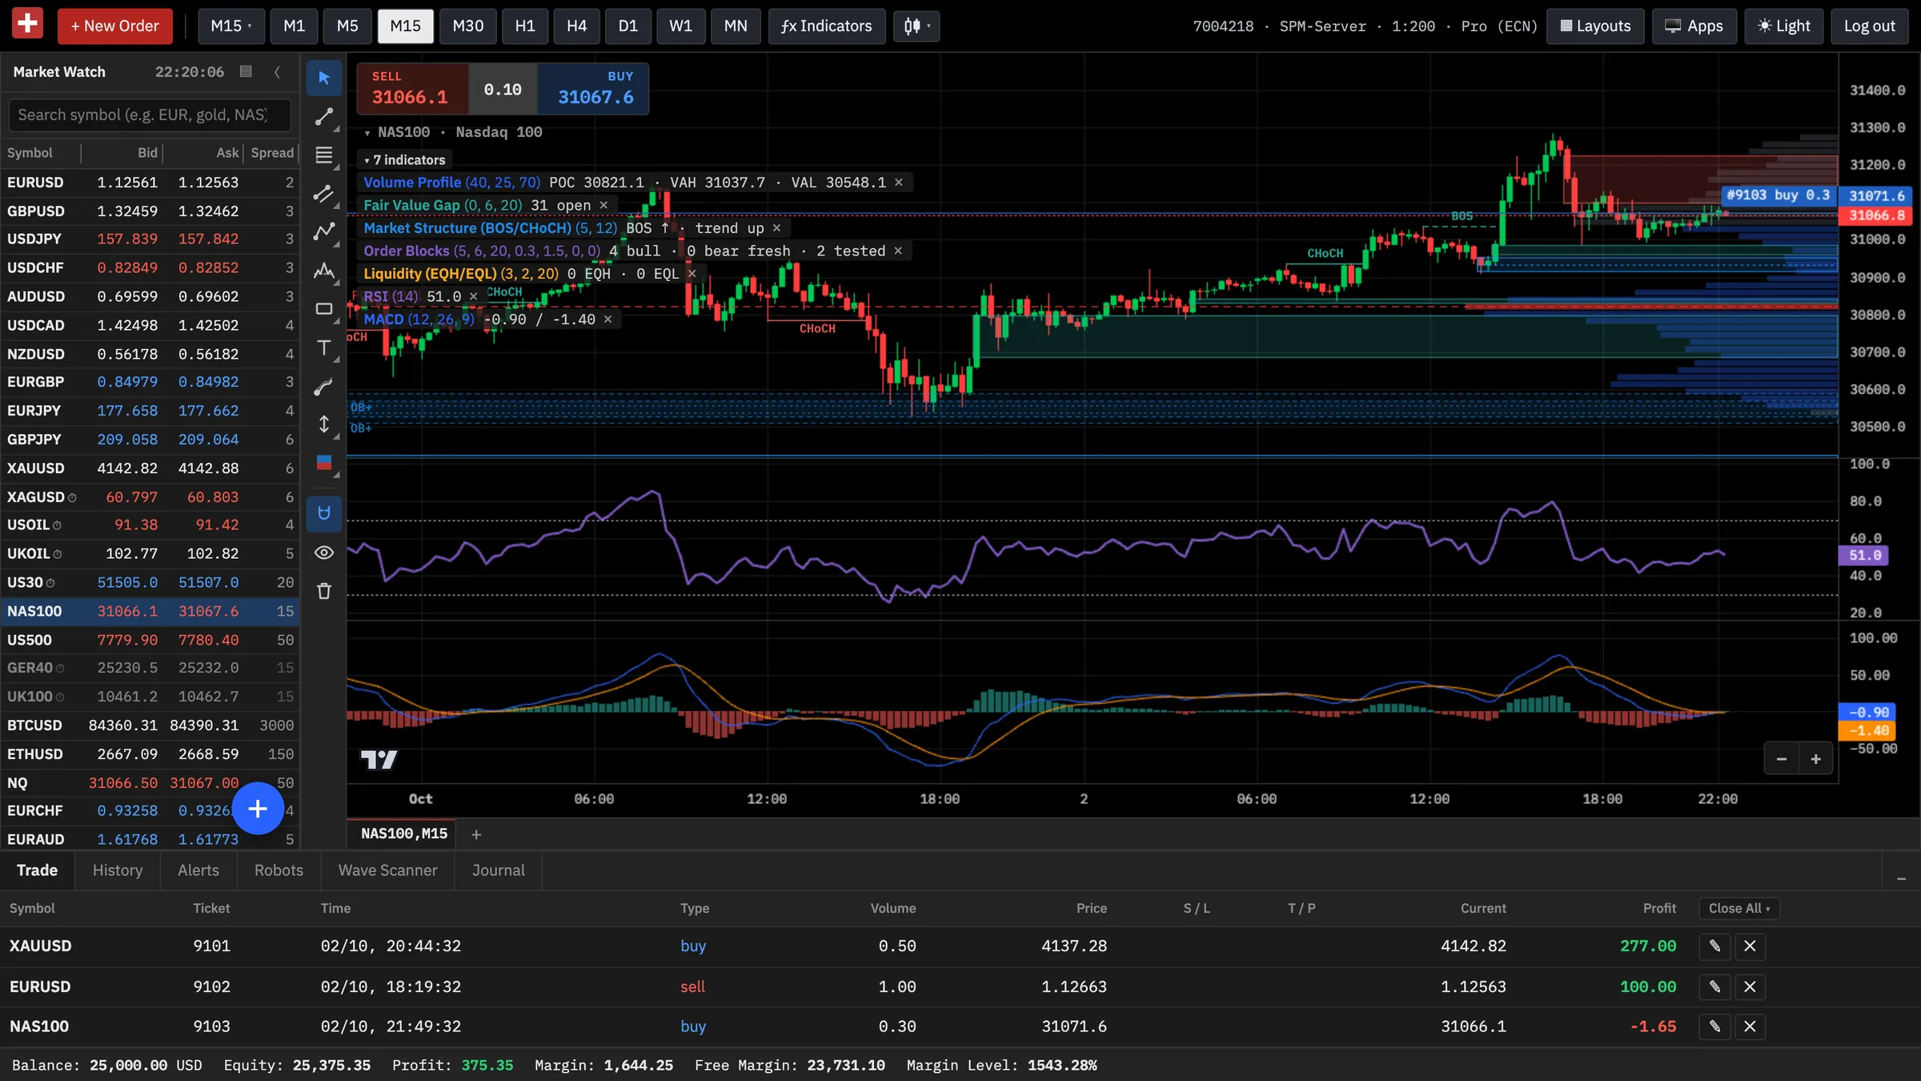Select the NAS100,M15 chart tab

(x=404, y=834)
